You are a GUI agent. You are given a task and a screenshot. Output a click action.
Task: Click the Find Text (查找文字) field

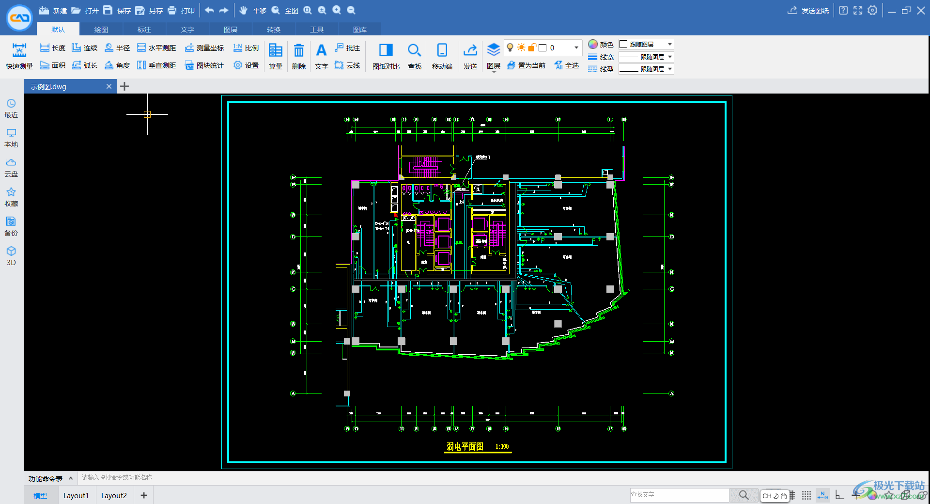(x=679, y=495)
